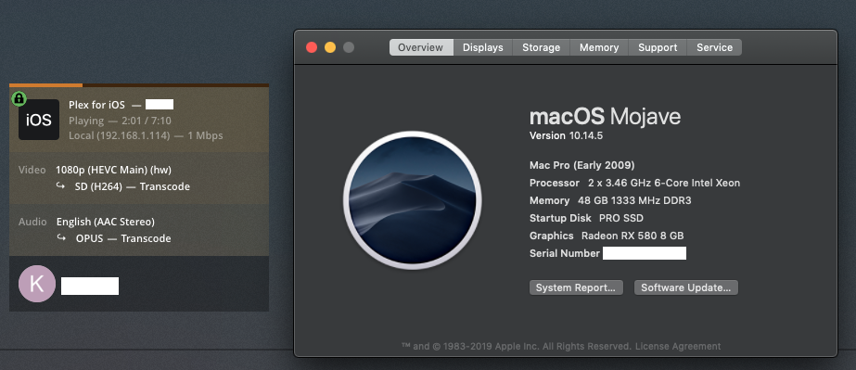Click the Playing 2:01 / 7:10 status
The image size is (856, 370).
coord(121,121)
